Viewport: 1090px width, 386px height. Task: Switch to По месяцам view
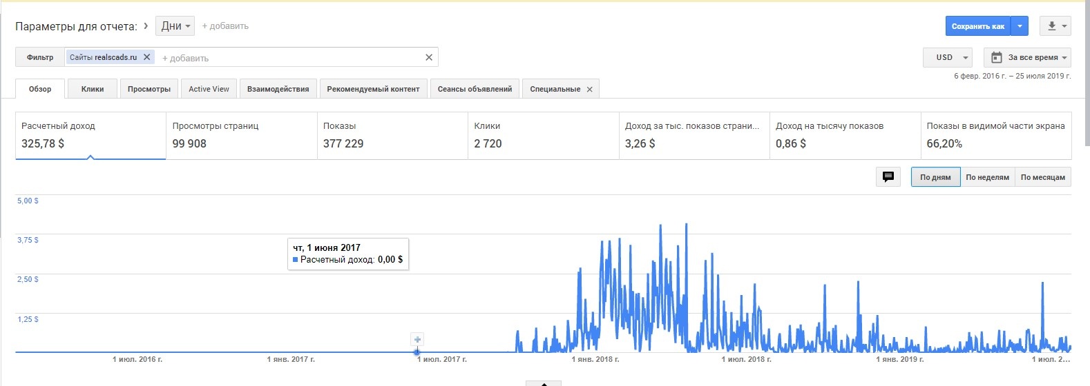tap(1042, 177)
